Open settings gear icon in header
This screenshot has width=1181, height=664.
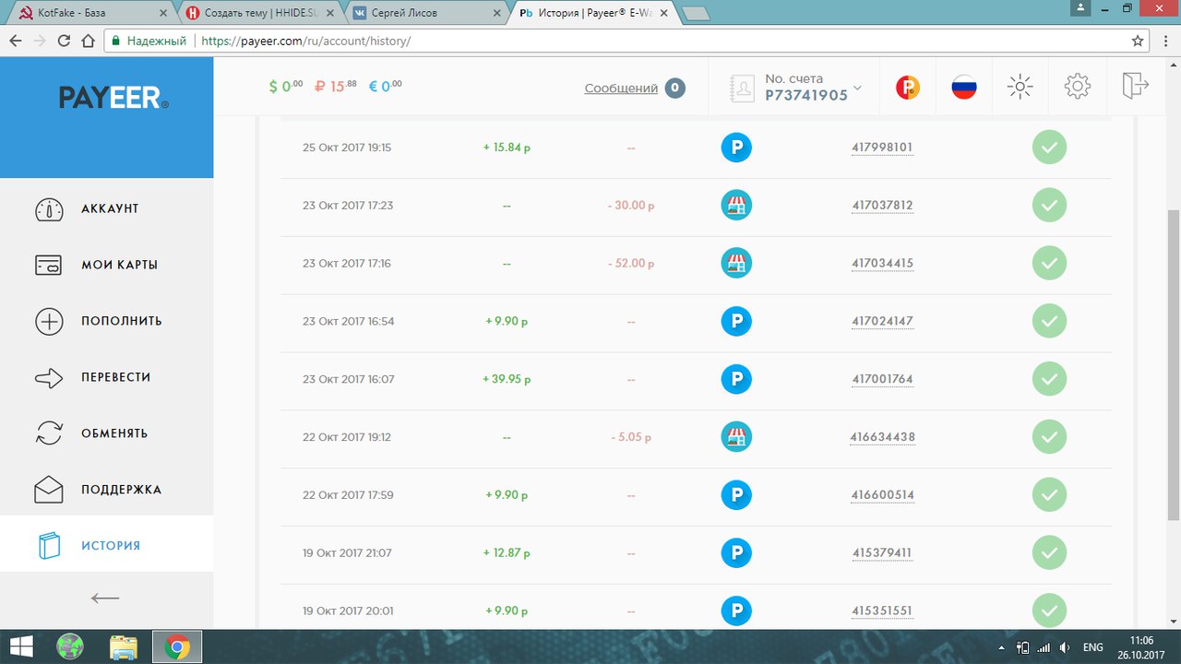tap(1077, 87)
